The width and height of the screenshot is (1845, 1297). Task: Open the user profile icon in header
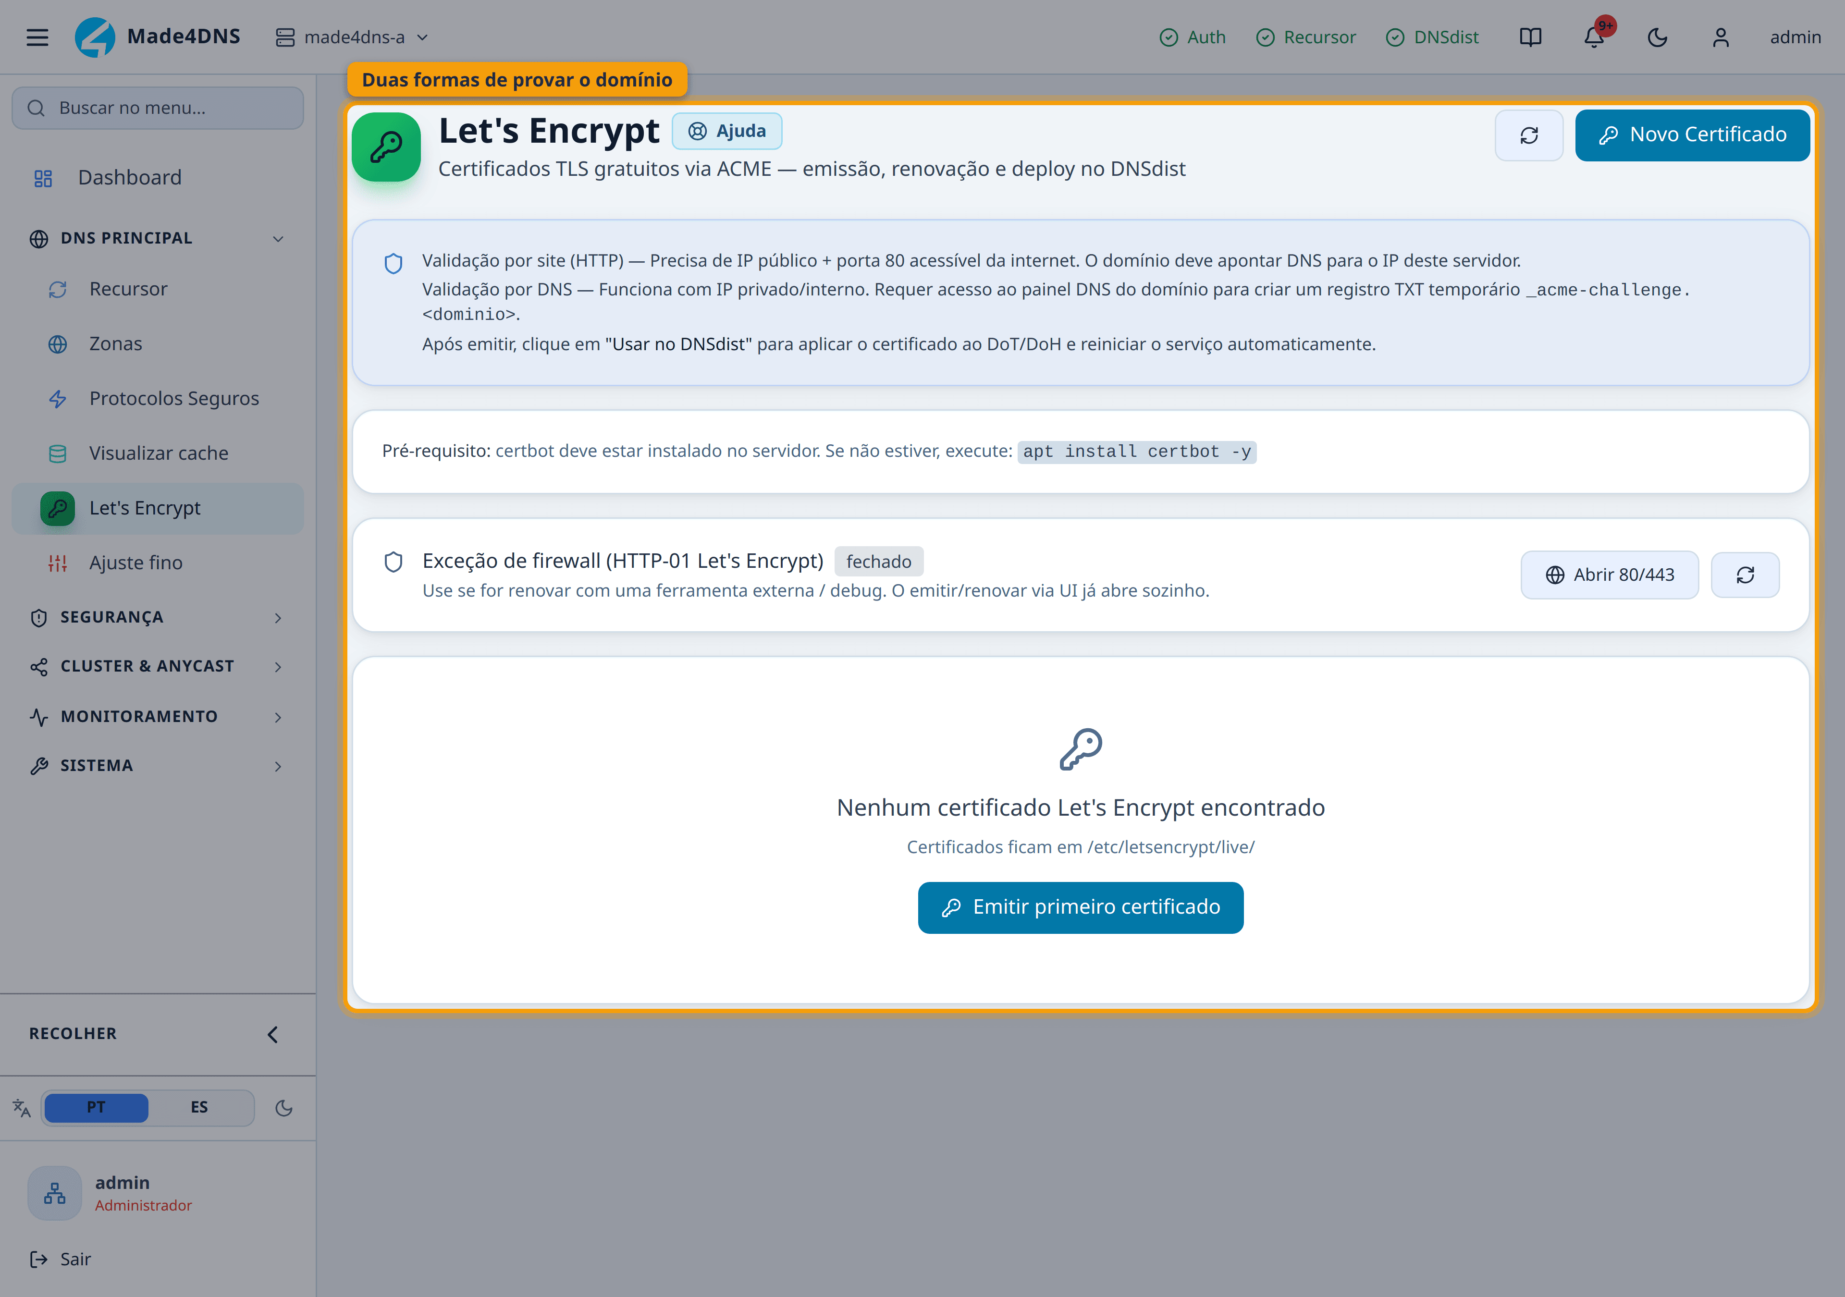[x=1721, y=37]
